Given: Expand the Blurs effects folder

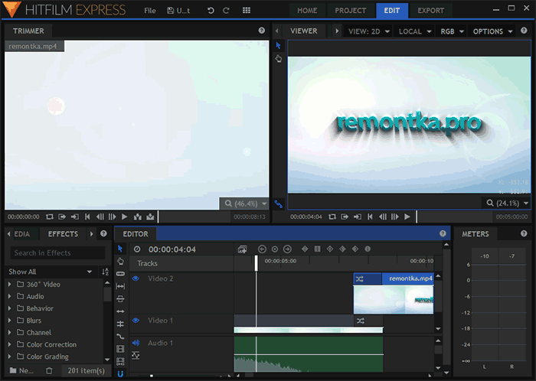Looking at the screenshot, I should [x=9, y=321].
